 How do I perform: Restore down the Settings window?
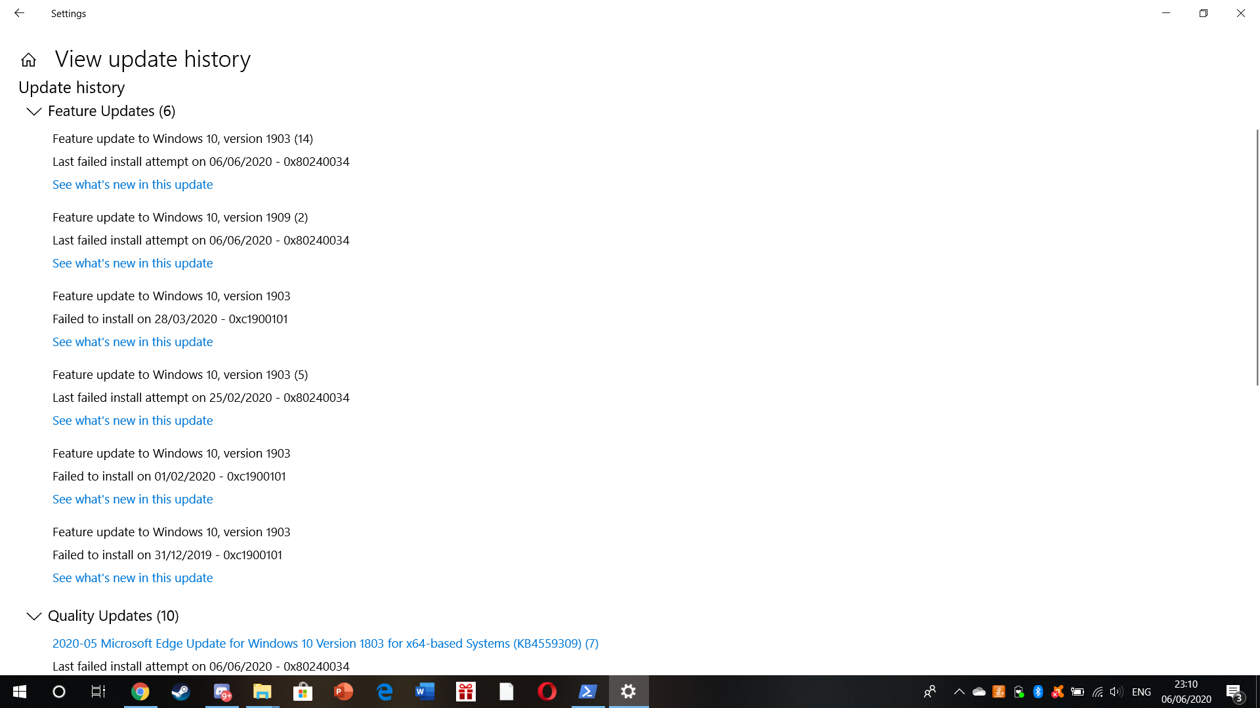pos(1204,13)
